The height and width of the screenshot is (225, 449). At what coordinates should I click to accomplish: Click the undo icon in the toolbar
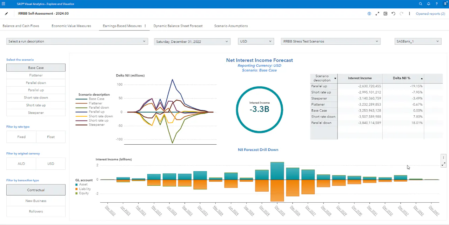coord(393,13)
